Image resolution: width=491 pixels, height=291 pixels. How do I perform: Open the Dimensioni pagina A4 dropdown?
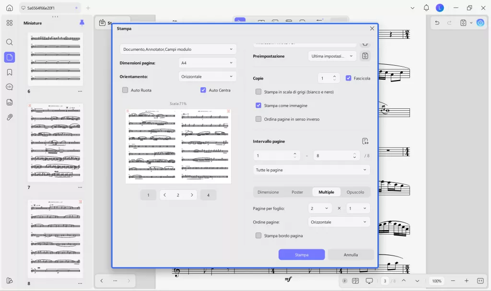click(207, 62)
